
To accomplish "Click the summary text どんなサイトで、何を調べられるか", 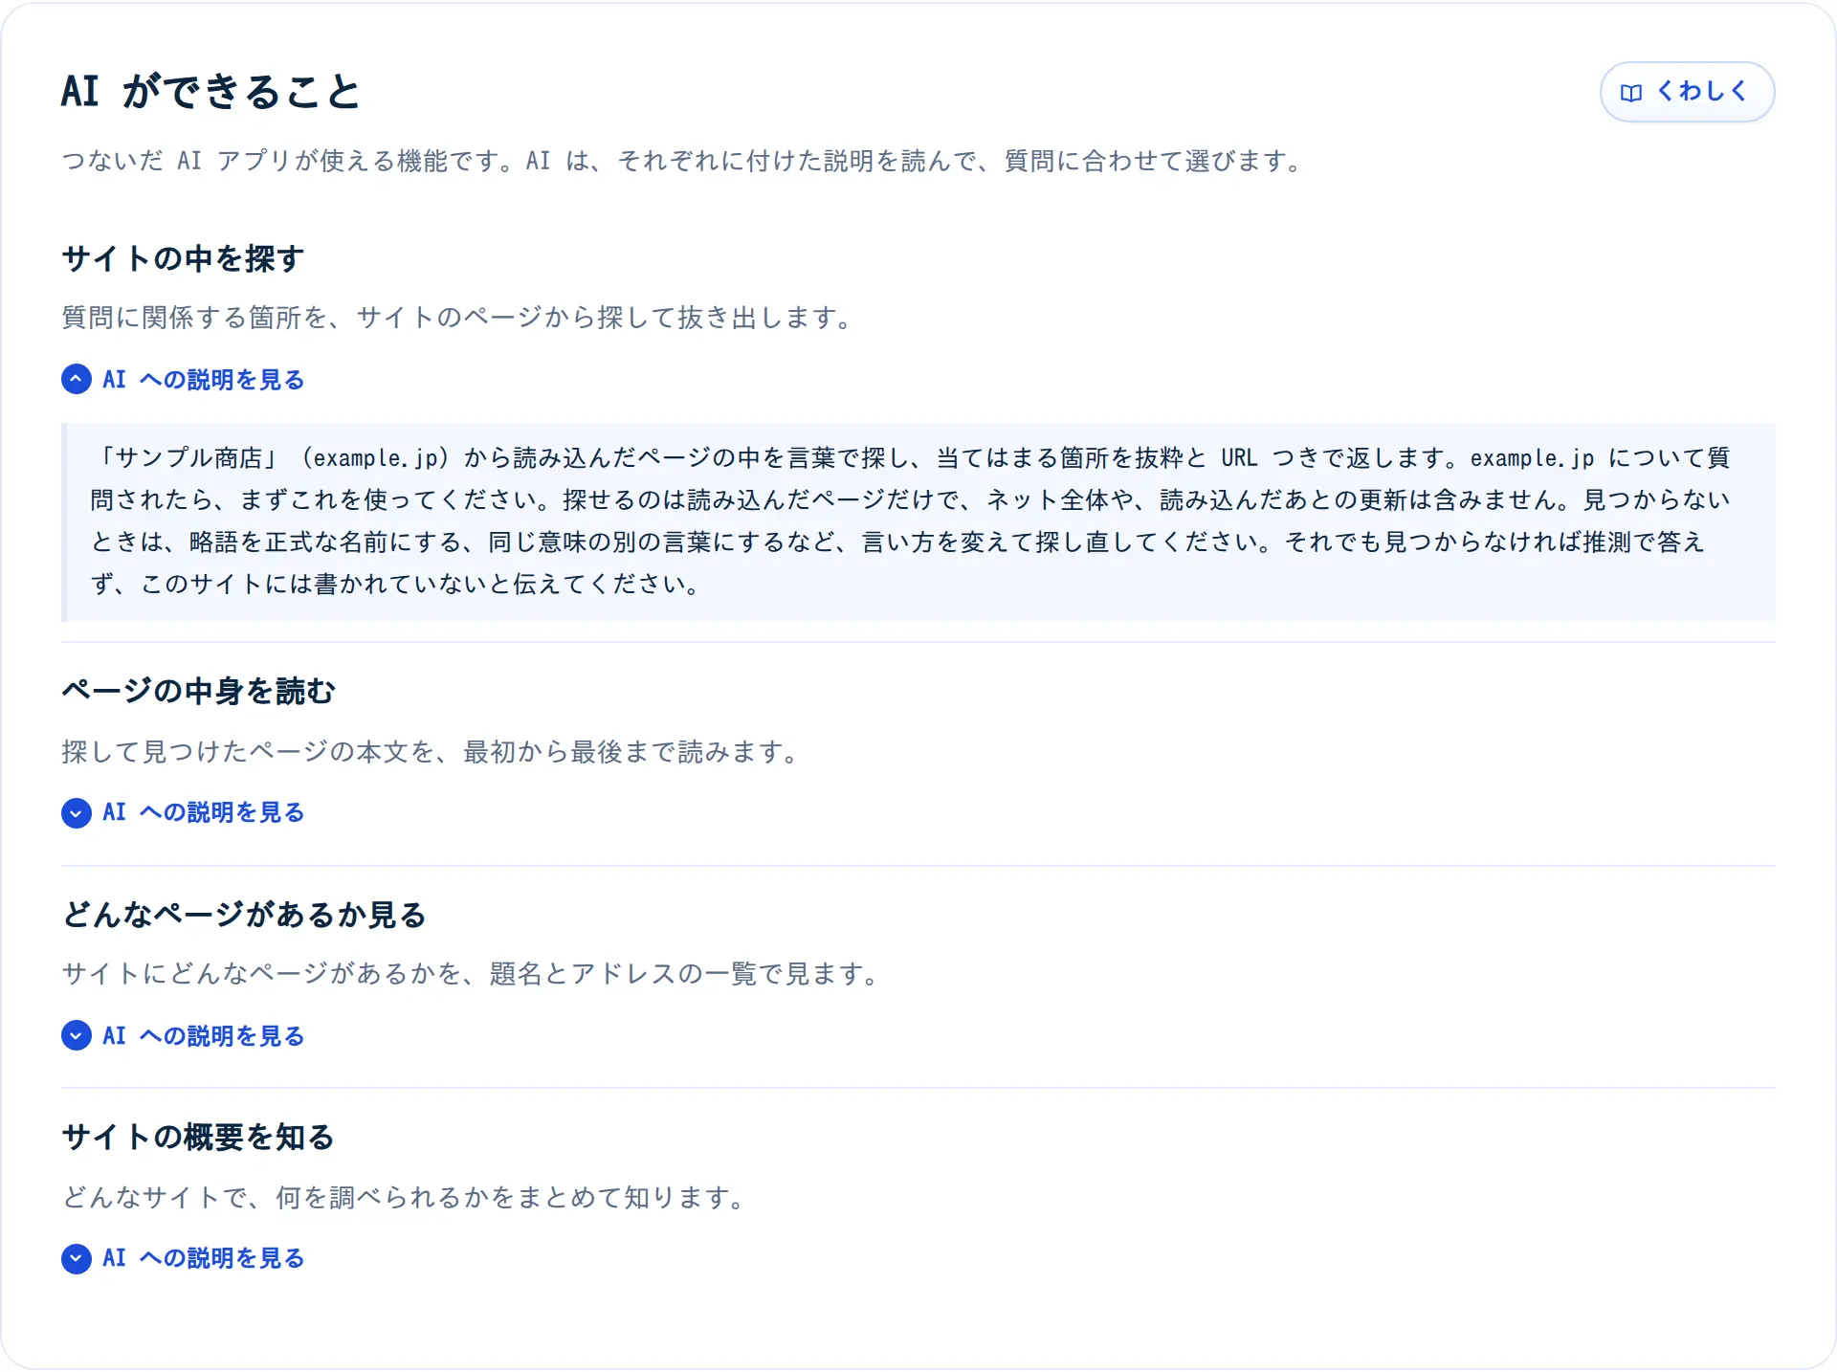I will click(406, 1197).
